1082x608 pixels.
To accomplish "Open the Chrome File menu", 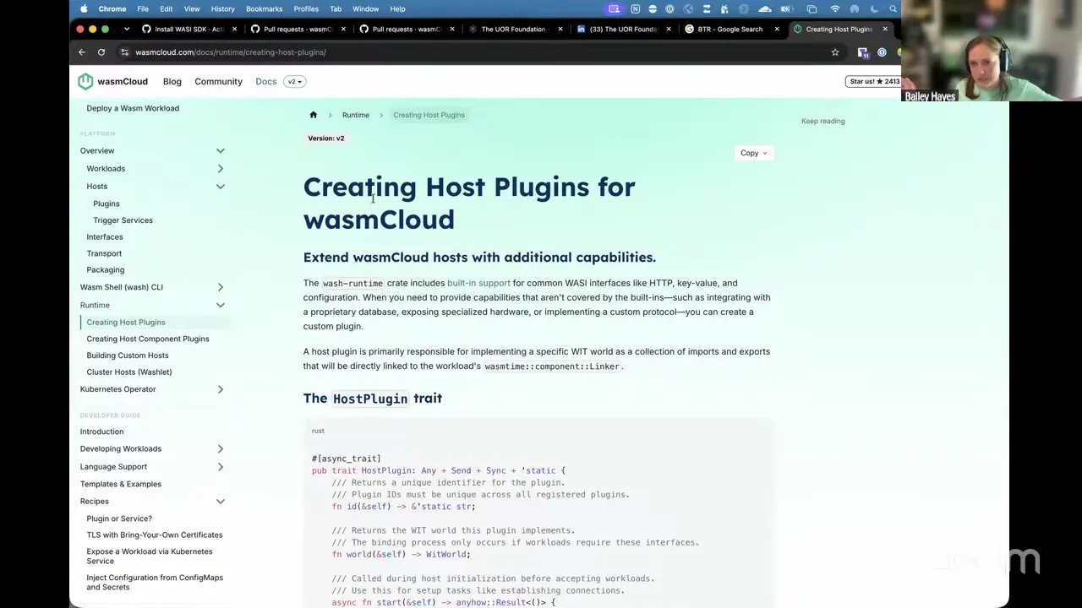I will pos(143,8).
